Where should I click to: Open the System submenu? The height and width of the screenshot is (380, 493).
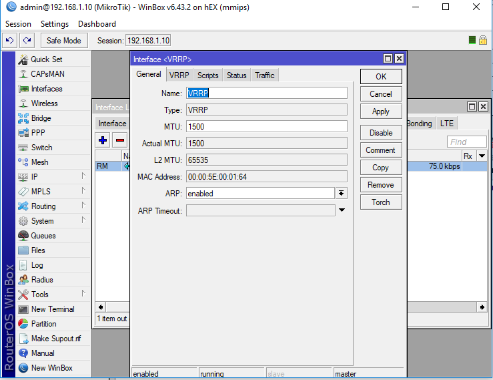tap(53, 220)
